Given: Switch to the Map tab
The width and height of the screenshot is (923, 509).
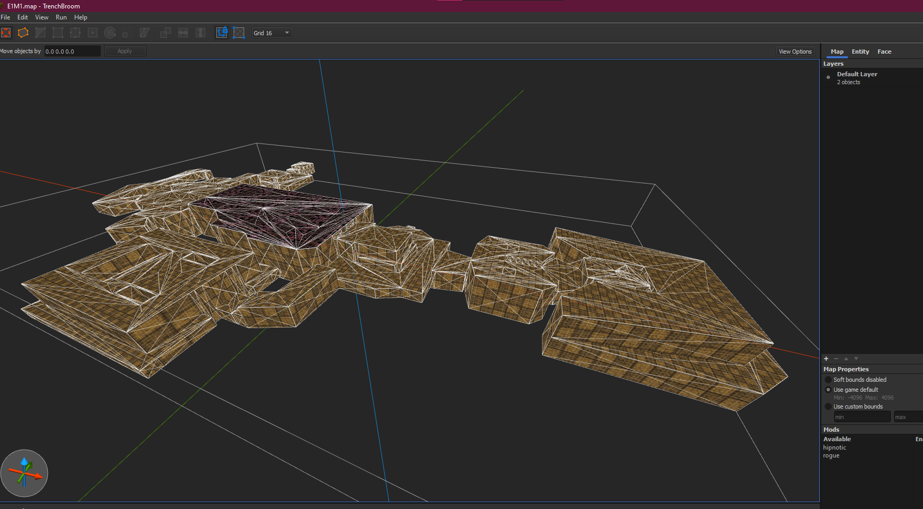Looking at the screenshot, I should 837,52.
